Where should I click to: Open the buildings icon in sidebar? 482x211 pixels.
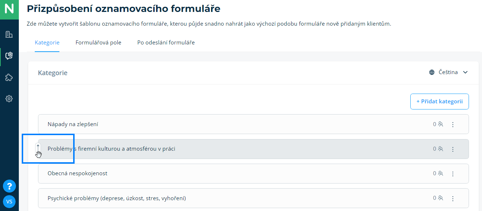(x=9, y=35)
